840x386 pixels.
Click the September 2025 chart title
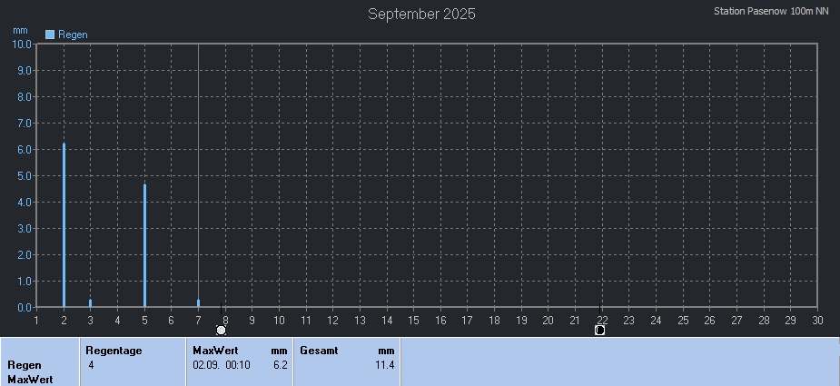point(421,14)
